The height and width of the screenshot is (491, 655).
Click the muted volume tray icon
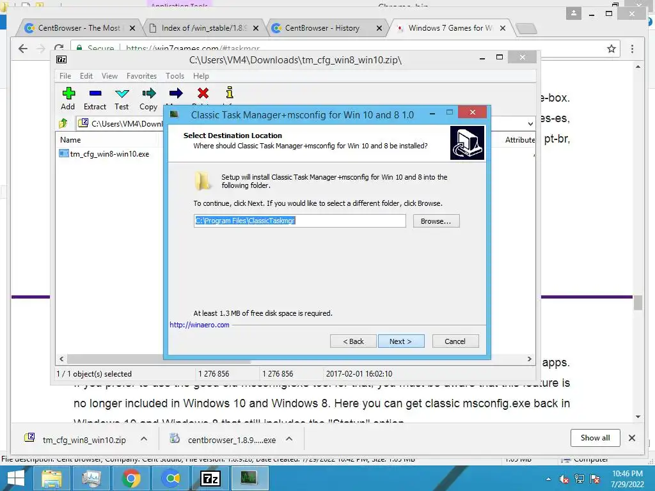click(564, 479)
